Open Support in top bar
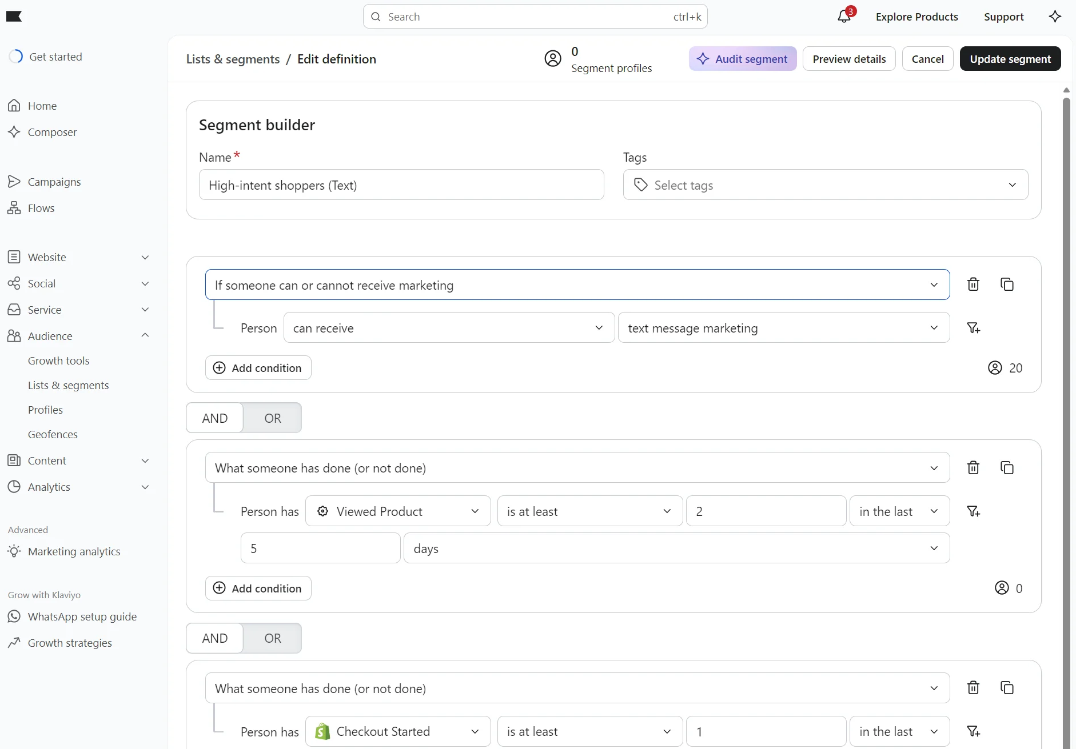Viewport: 1076px width, 749px height. [x=1004, y=17]
